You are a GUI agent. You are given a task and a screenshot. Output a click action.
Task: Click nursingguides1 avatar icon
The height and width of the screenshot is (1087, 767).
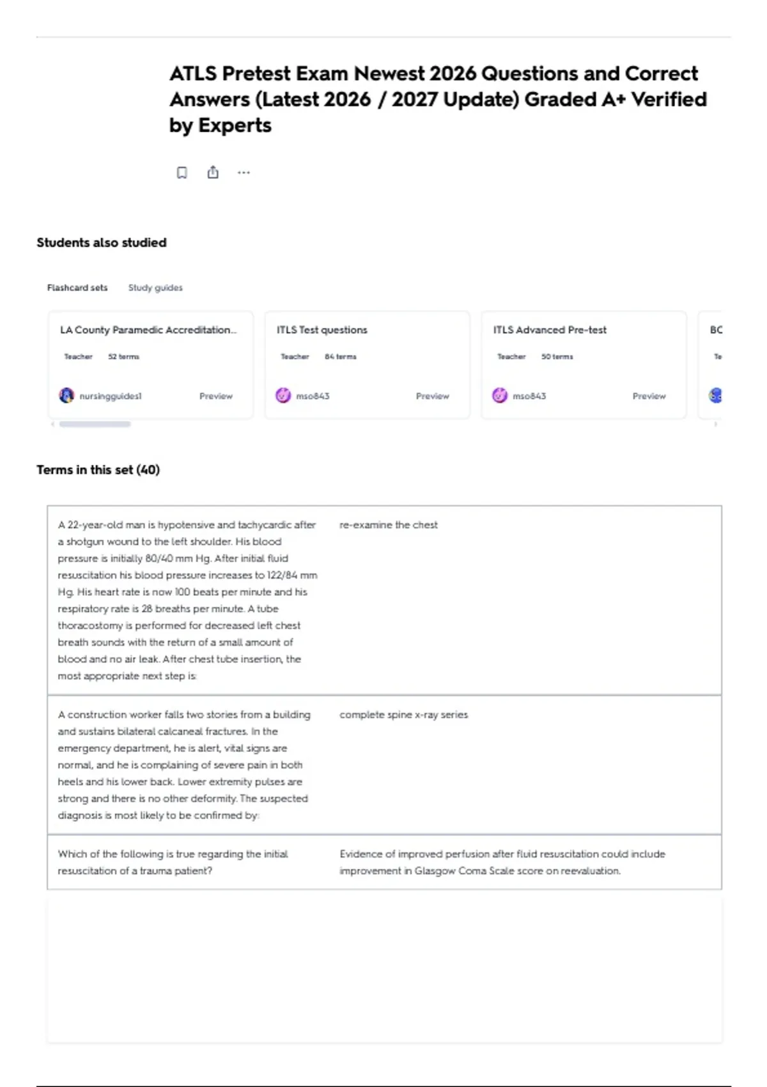(x=66, y=396)
